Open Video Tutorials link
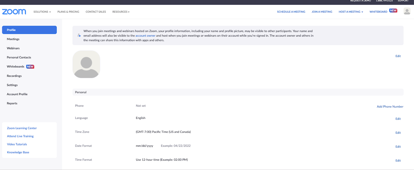Viewport: 414px width, 170px height. pyautogui.click(x=17, y=144)
